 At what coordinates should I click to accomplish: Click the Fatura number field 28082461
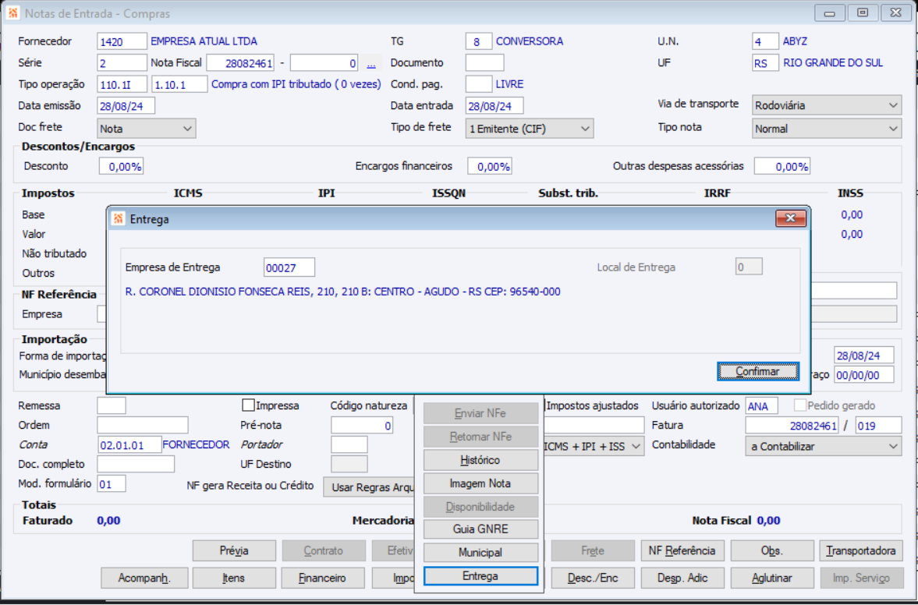pos(792,426)
